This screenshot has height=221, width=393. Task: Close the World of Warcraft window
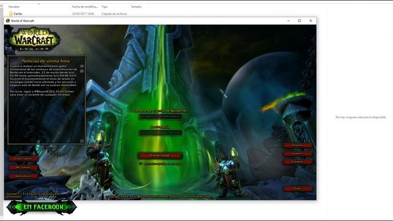[x=311, y=21]
